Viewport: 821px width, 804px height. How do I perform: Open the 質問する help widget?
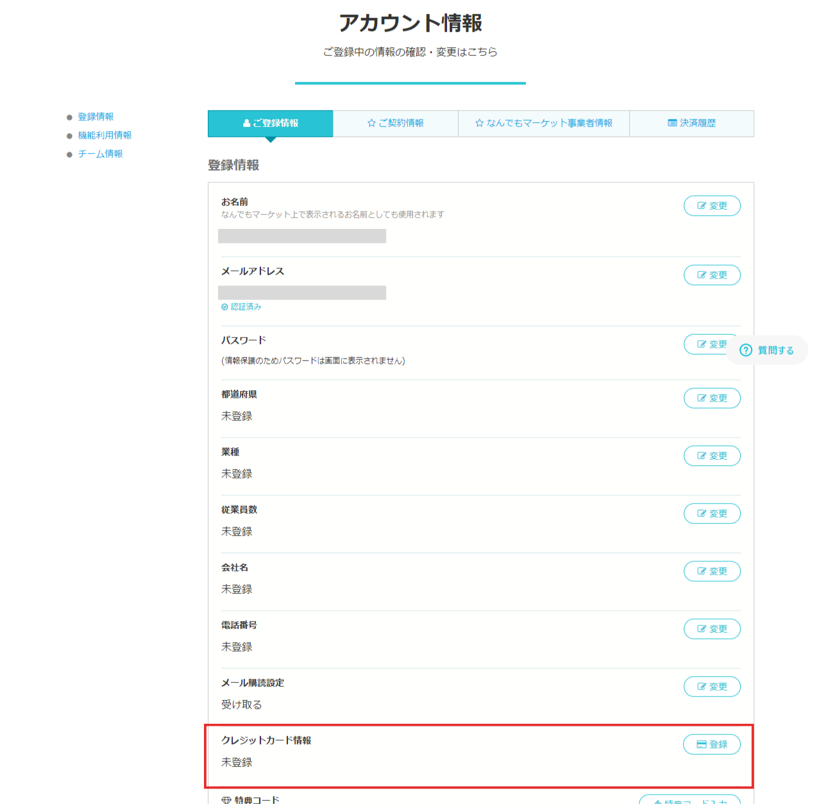tap(767, 350)
